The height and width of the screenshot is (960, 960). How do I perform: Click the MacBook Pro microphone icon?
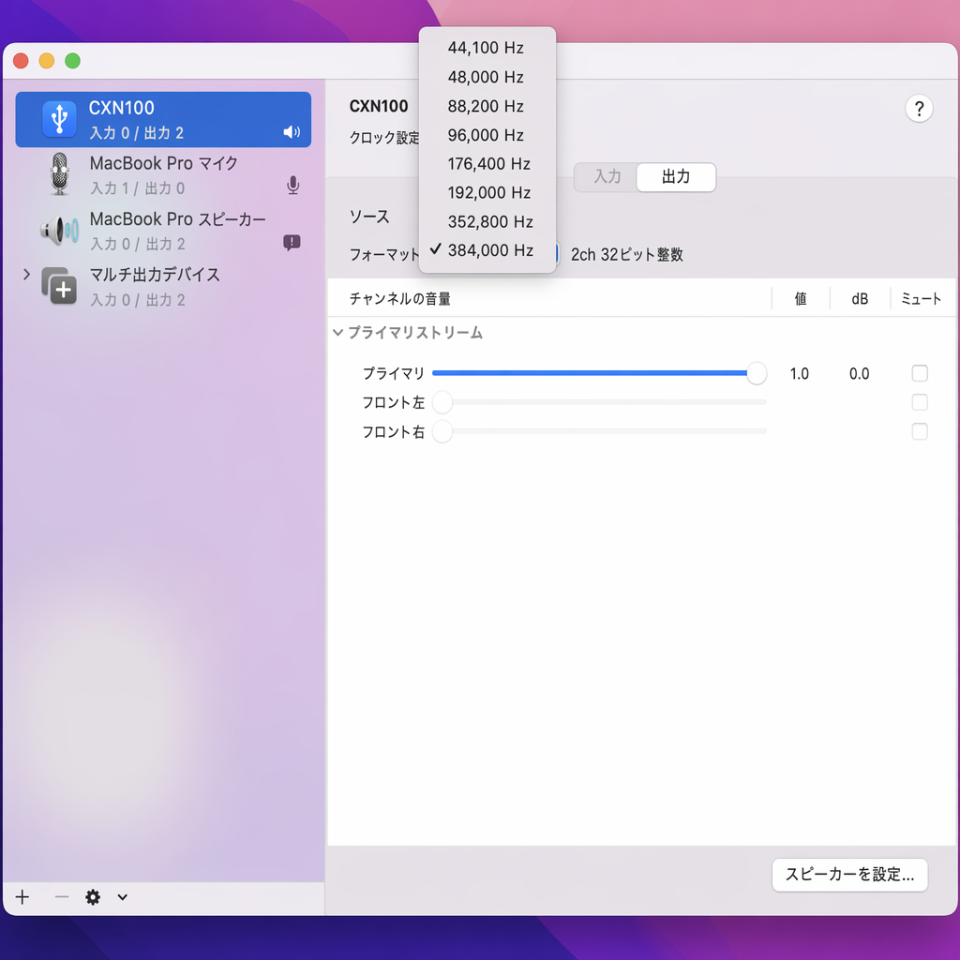[59, 174]
